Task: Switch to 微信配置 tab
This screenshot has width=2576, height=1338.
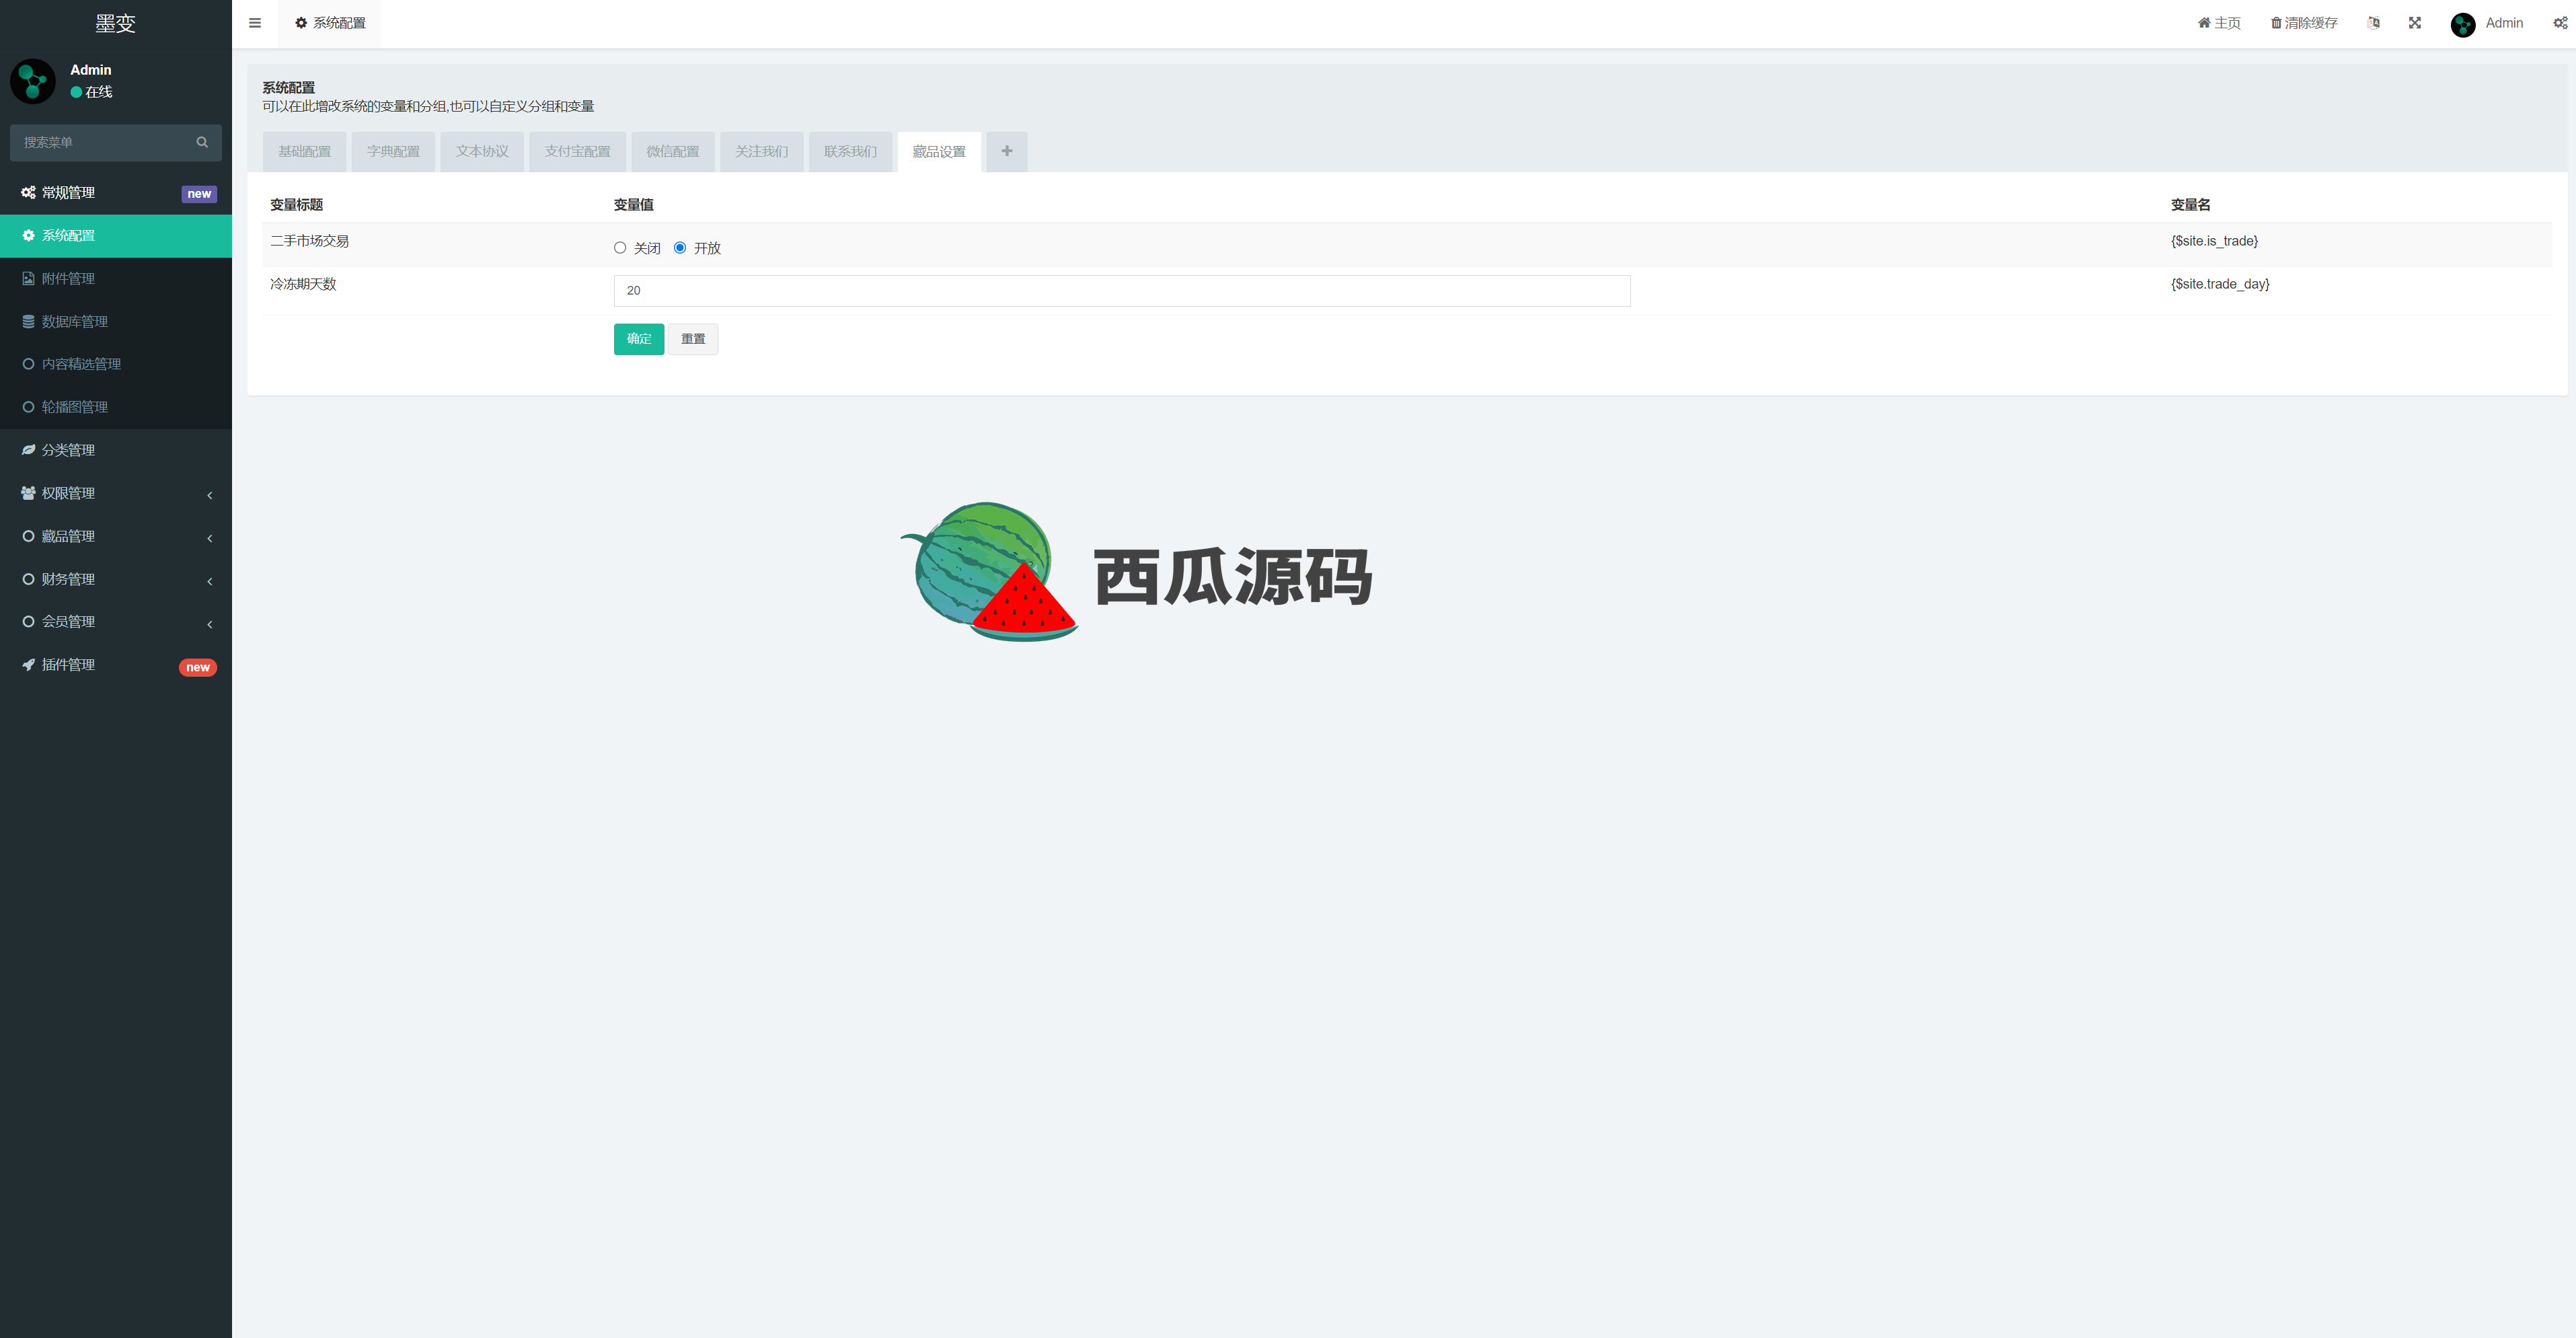Action: [x=673, y=152]
